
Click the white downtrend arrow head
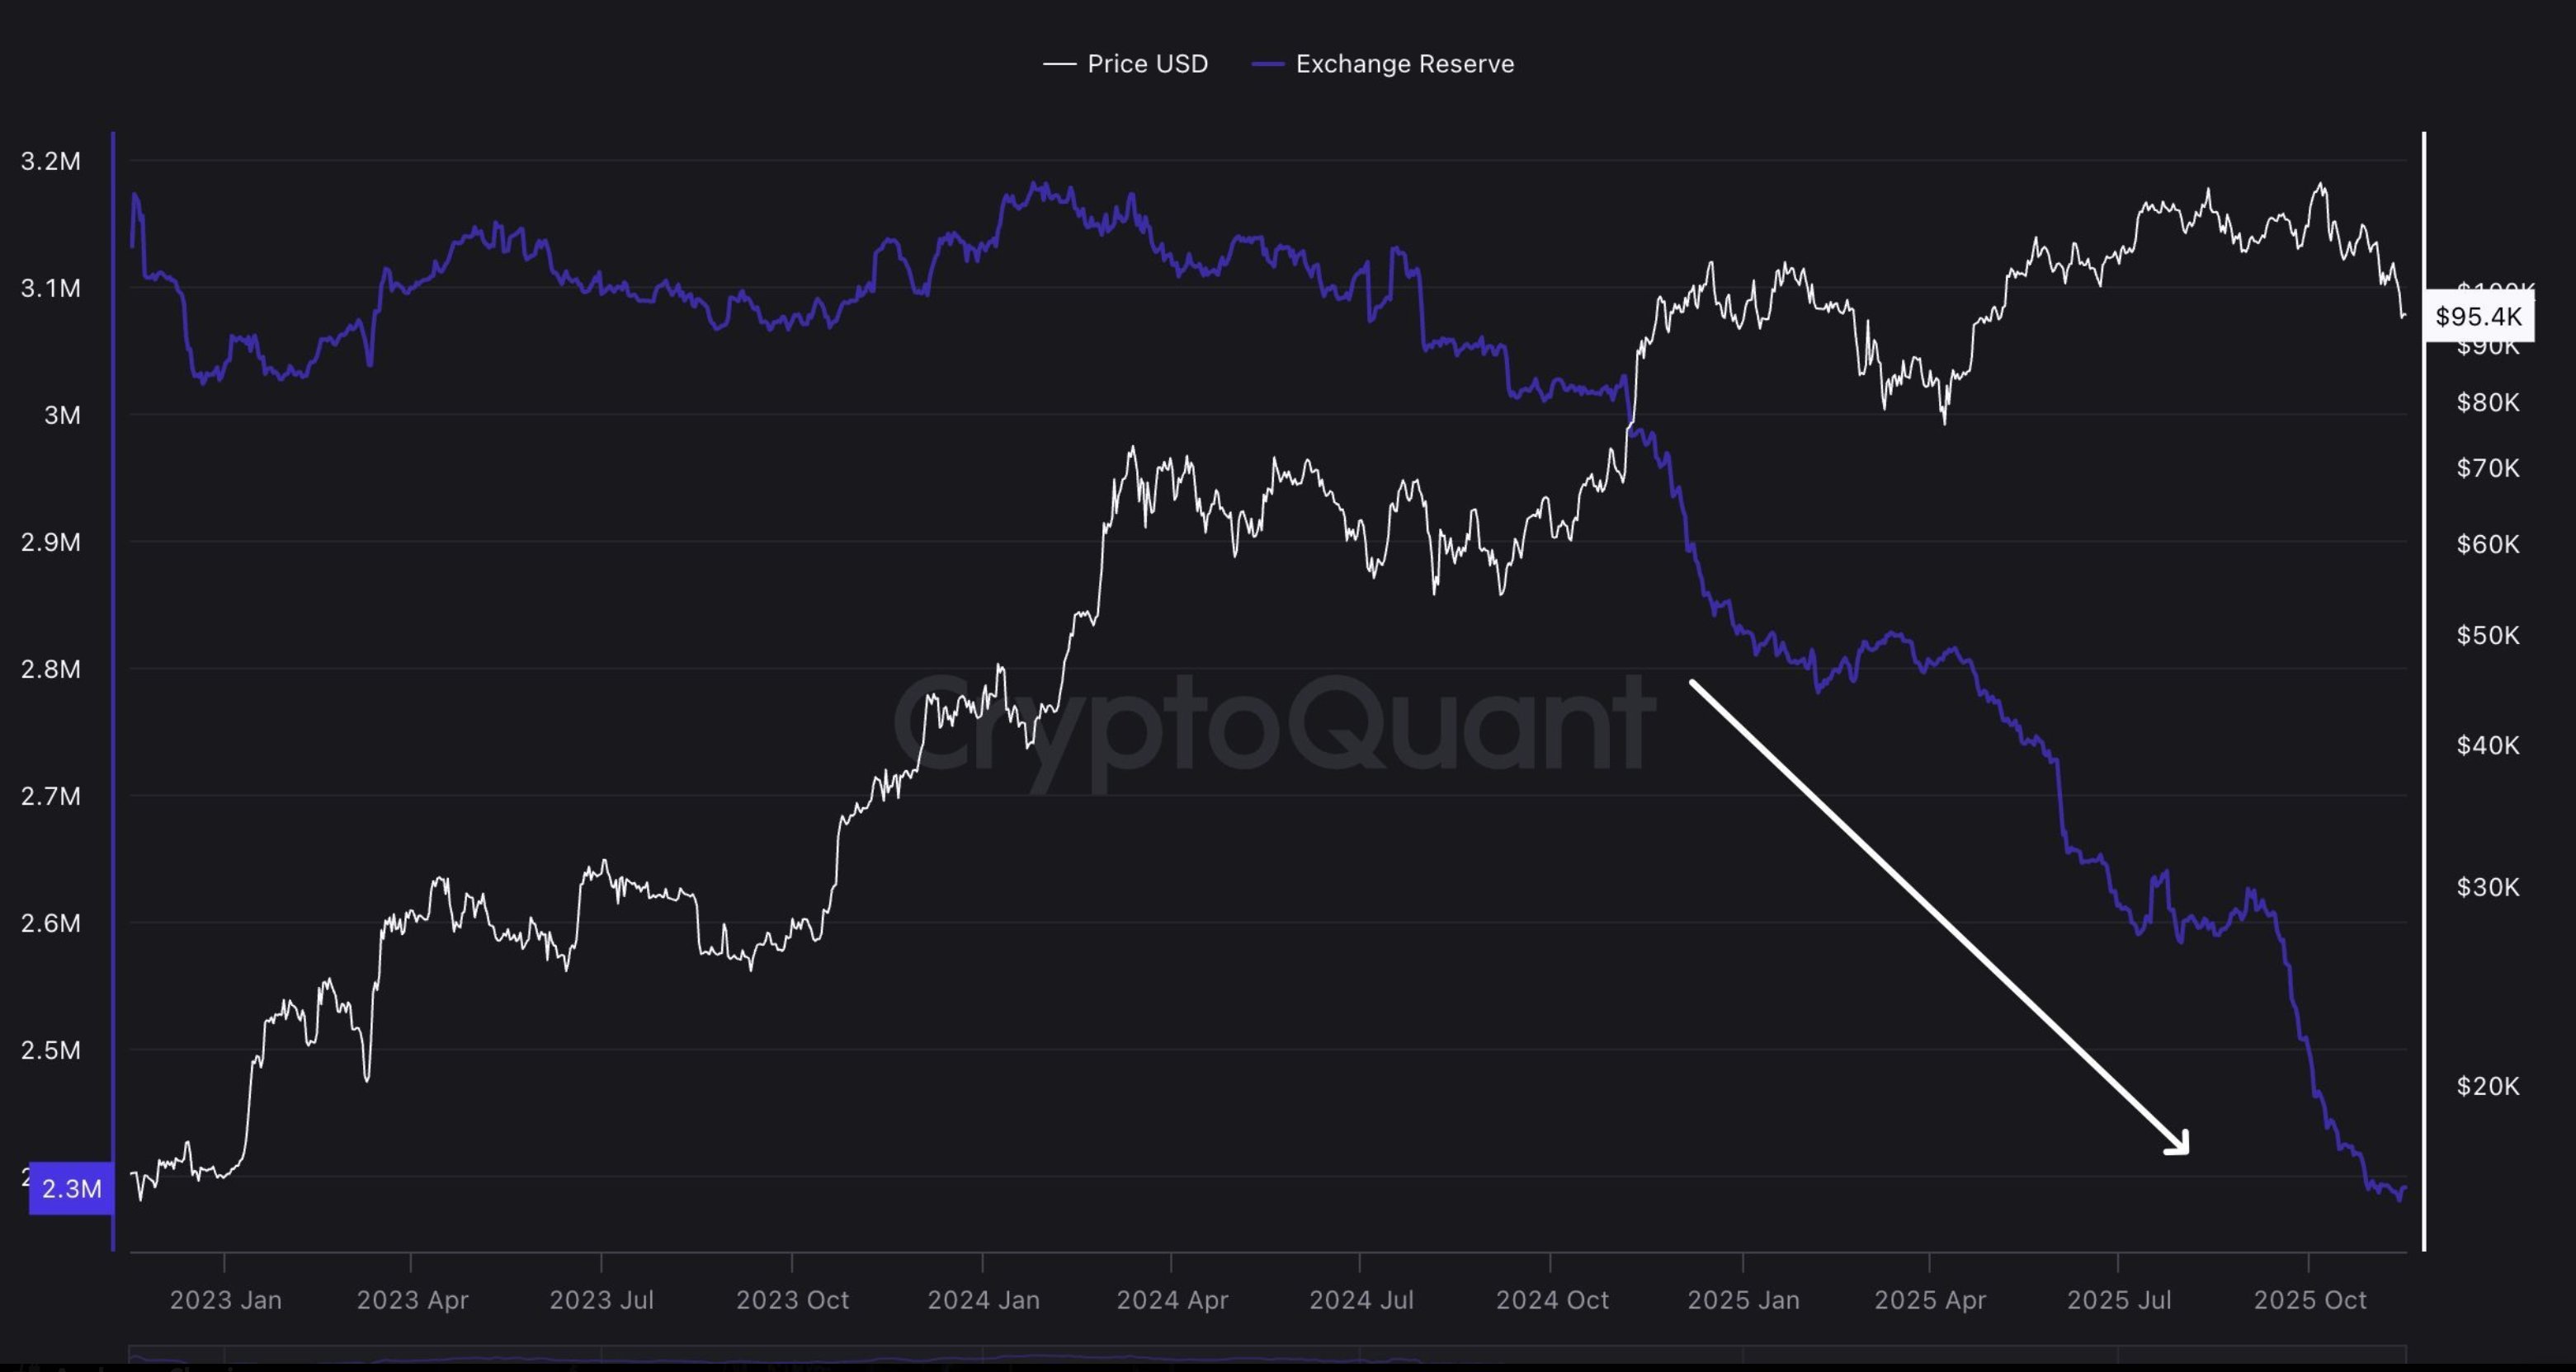tap(2179, 1144)
